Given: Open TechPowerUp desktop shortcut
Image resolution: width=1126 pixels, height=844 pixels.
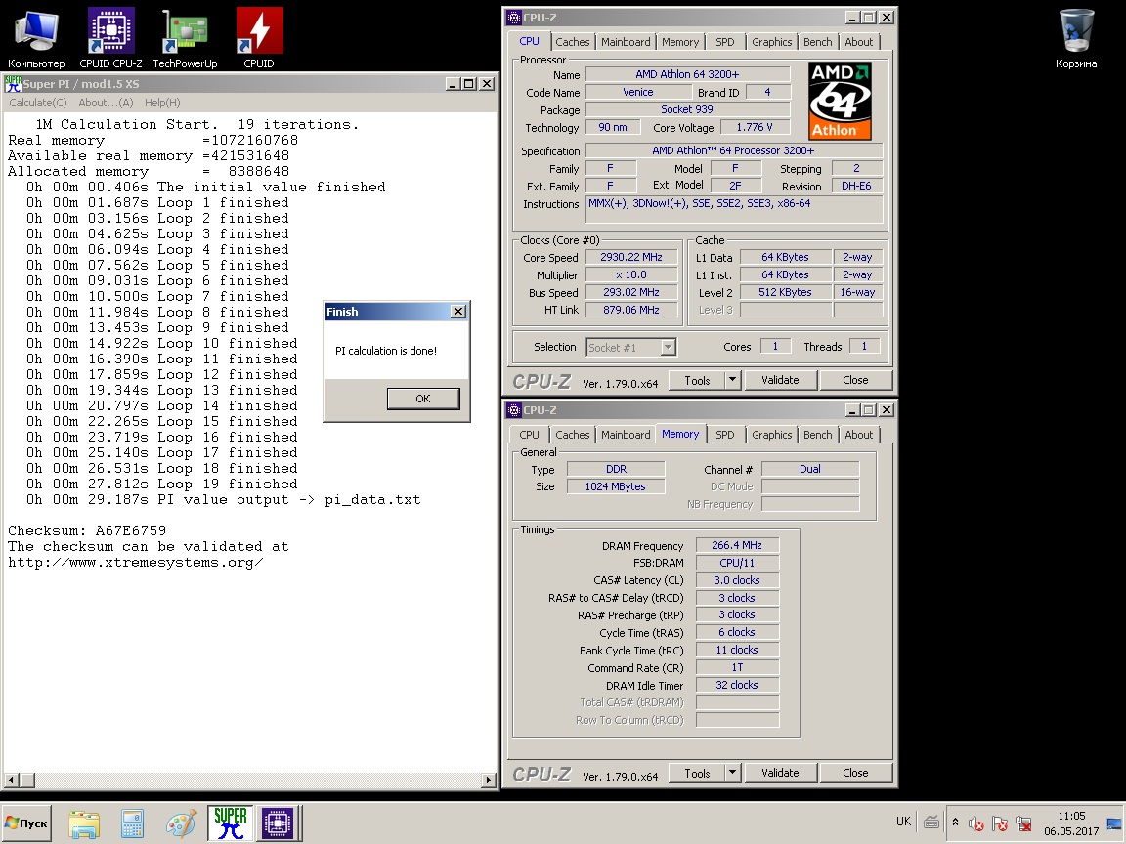Looking at the screenshot, I should [x=185, y=39].
